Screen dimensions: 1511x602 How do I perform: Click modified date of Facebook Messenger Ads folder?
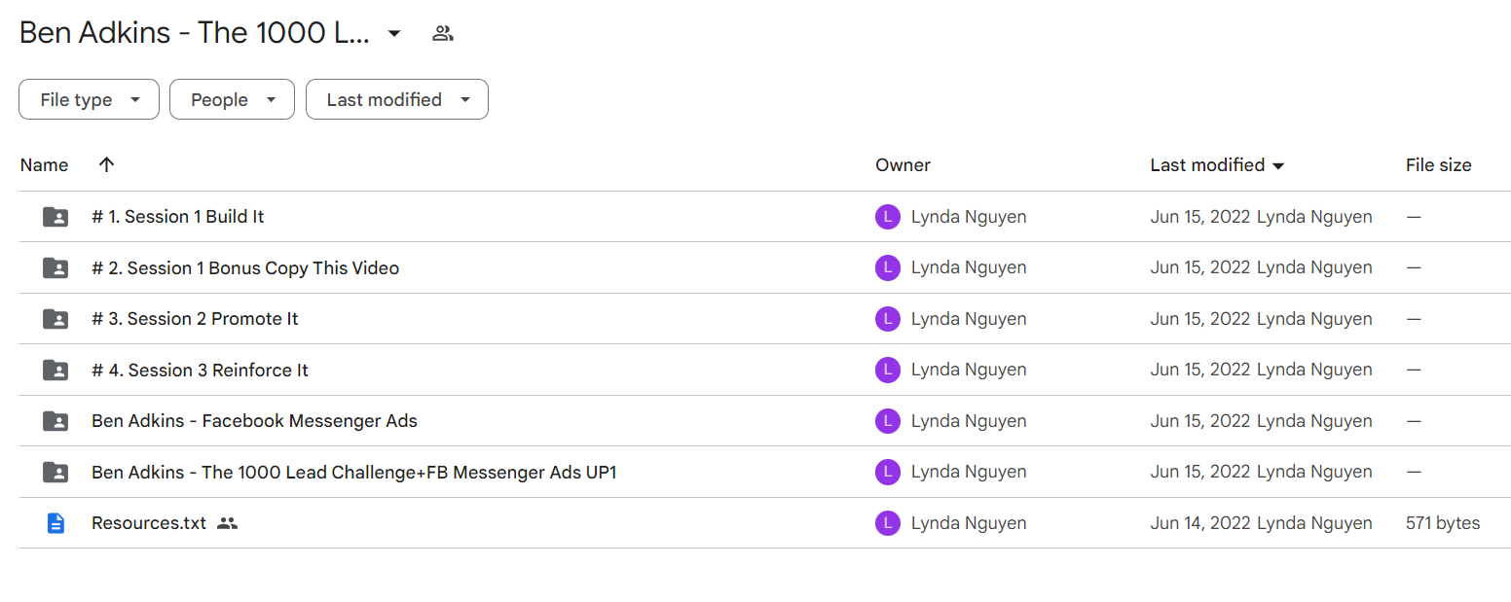tap(1200, 421)
